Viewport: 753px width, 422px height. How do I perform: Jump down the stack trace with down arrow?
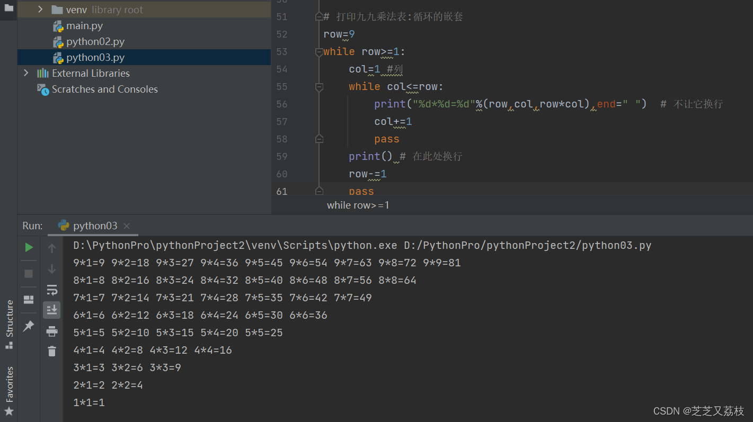pos(51,270)
